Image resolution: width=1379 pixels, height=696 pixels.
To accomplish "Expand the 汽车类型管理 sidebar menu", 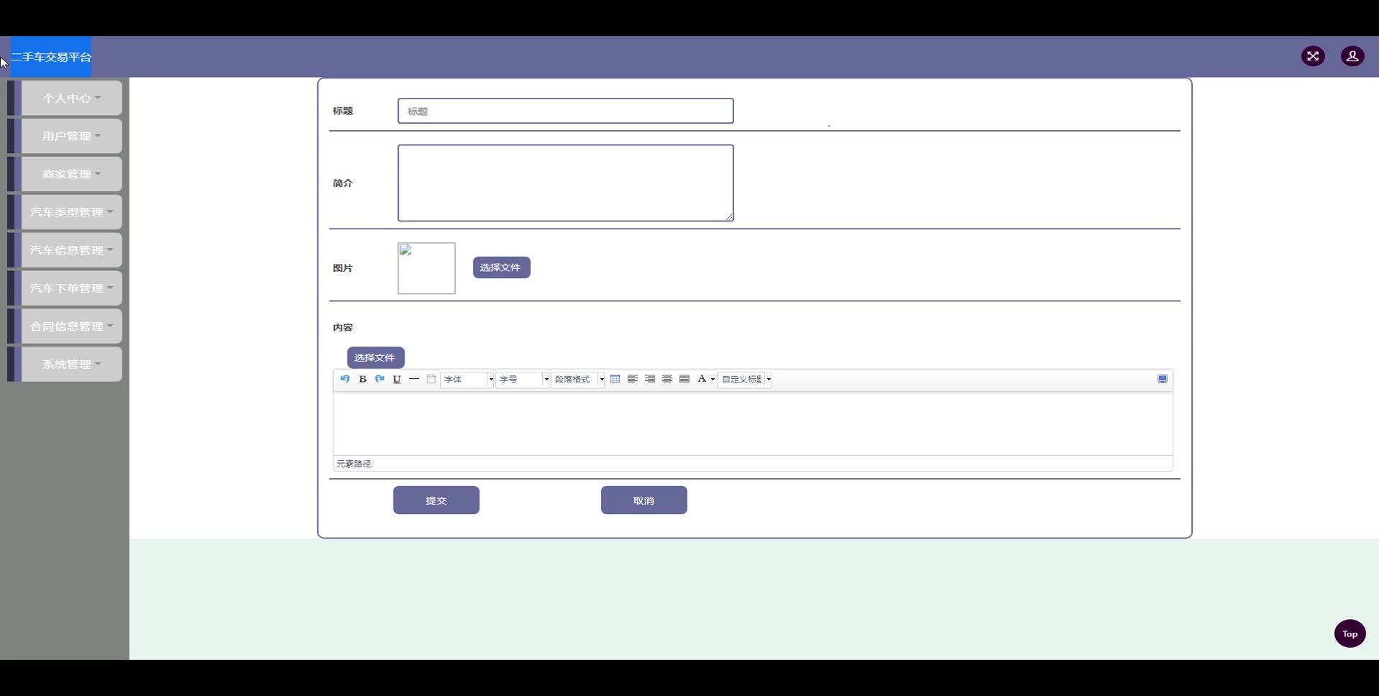I will click(x=71, y=212).
